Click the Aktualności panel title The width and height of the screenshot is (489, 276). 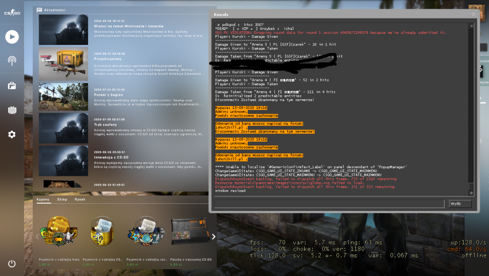55,10
